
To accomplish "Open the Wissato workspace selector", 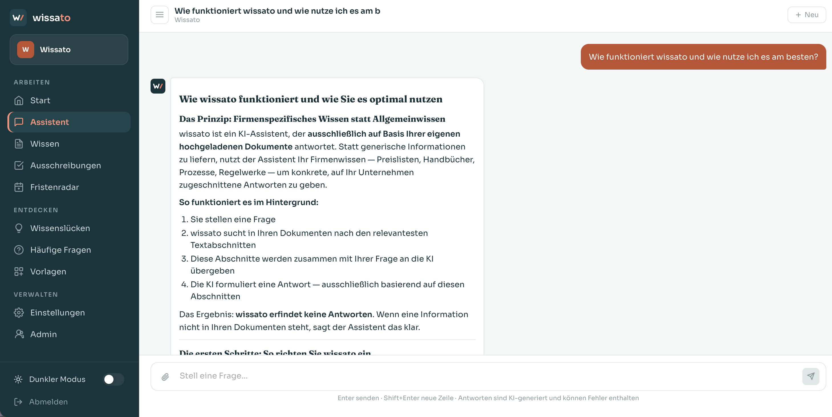I will pyautogui.click(x=69, y=49).
